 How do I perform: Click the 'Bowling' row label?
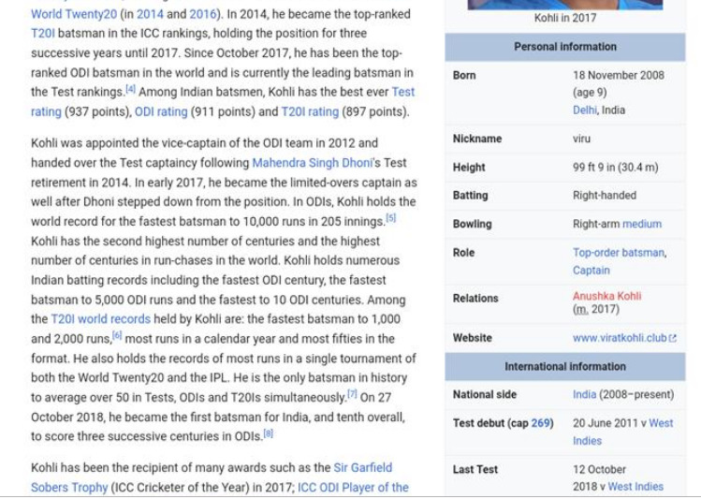[x=472, y=224]
